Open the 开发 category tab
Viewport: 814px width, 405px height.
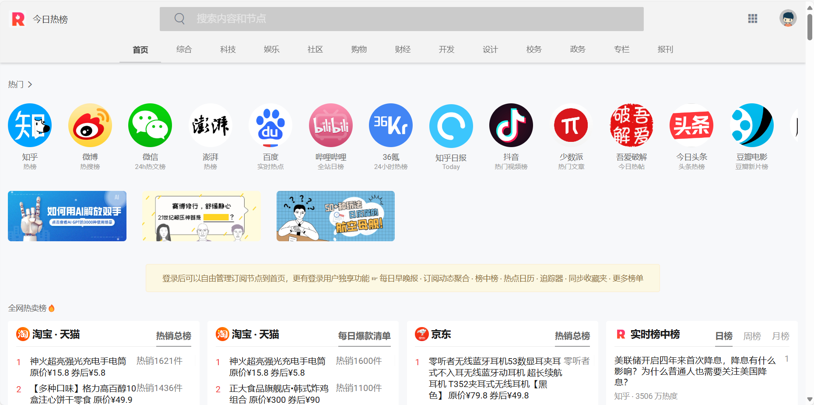447,49
